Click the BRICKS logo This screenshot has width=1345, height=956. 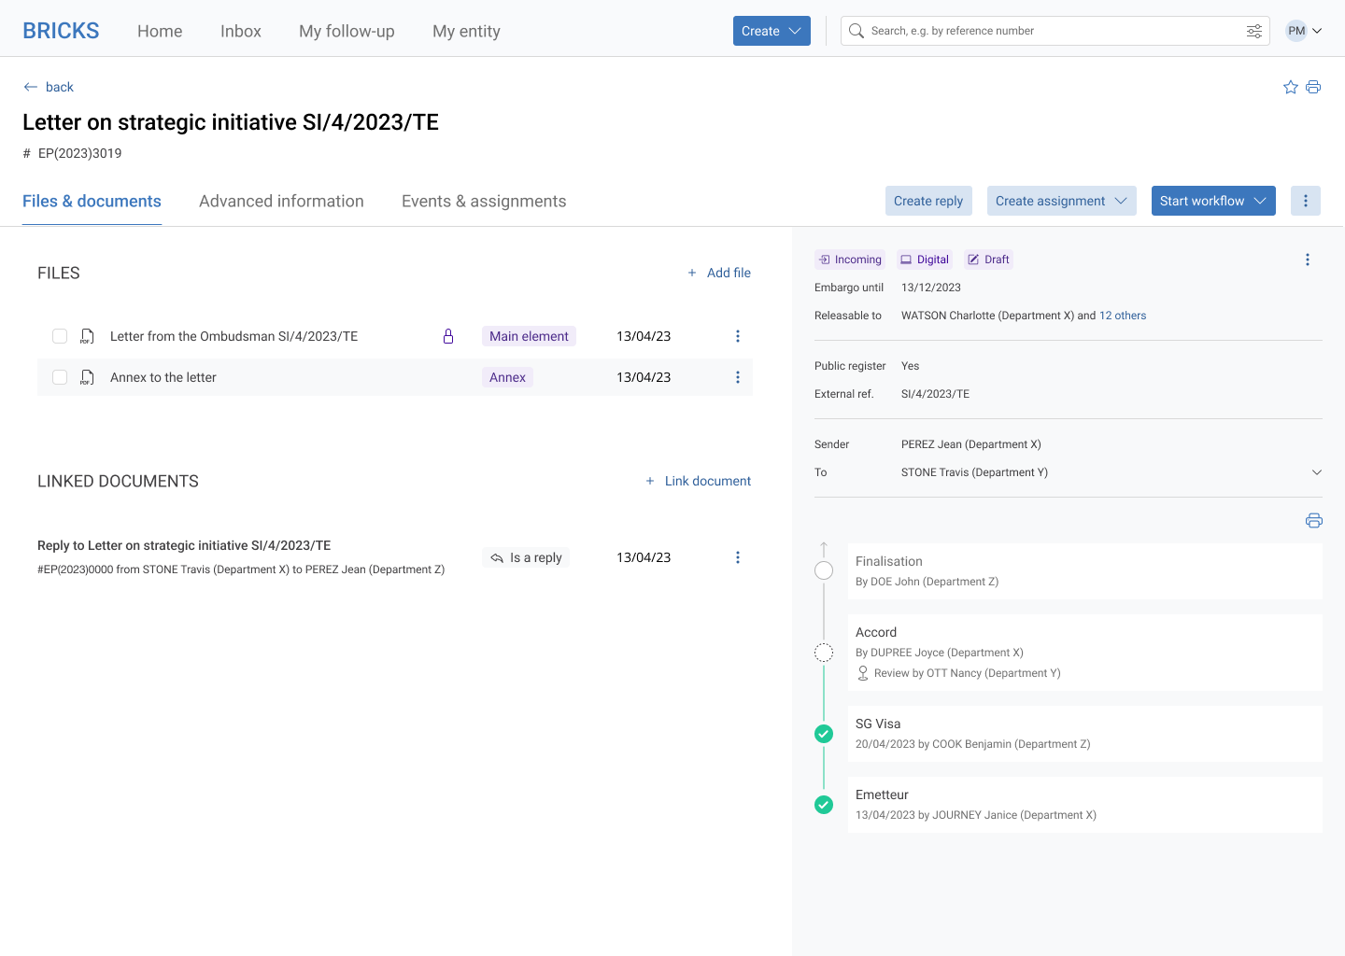coord(61,31)
